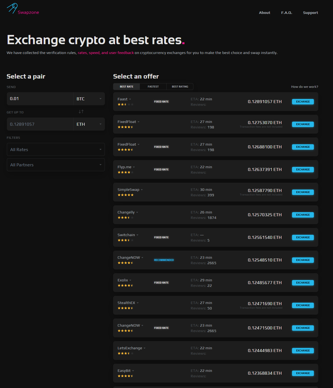
Task: Click the send amount input field
Action: pos(40,98)
